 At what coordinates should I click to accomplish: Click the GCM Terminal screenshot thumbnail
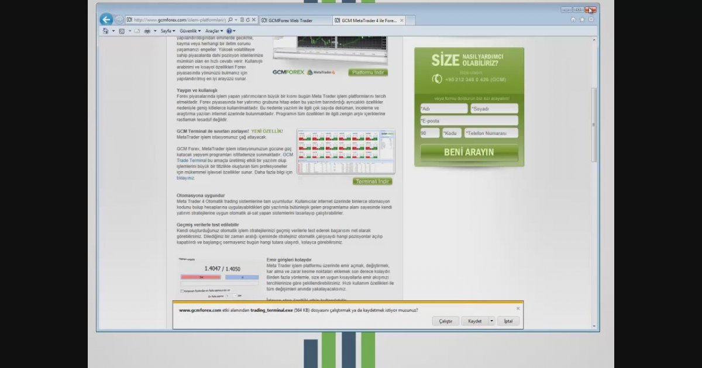[346, 152]
